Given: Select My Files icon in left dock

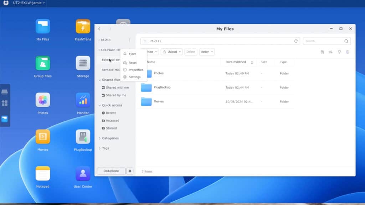Looking at the screenshot, I should 5,119.
